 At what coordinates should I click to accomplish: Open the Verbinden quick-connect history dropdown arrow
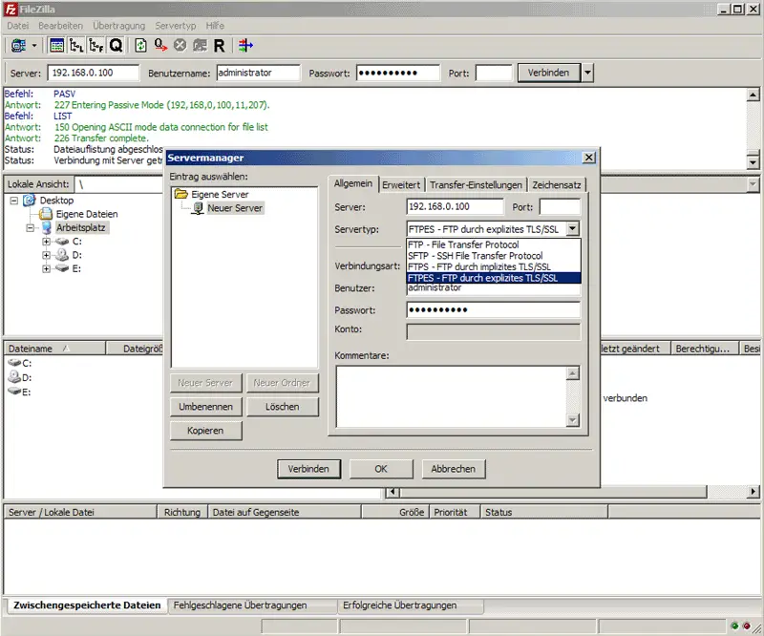click(x=587, y=73)
